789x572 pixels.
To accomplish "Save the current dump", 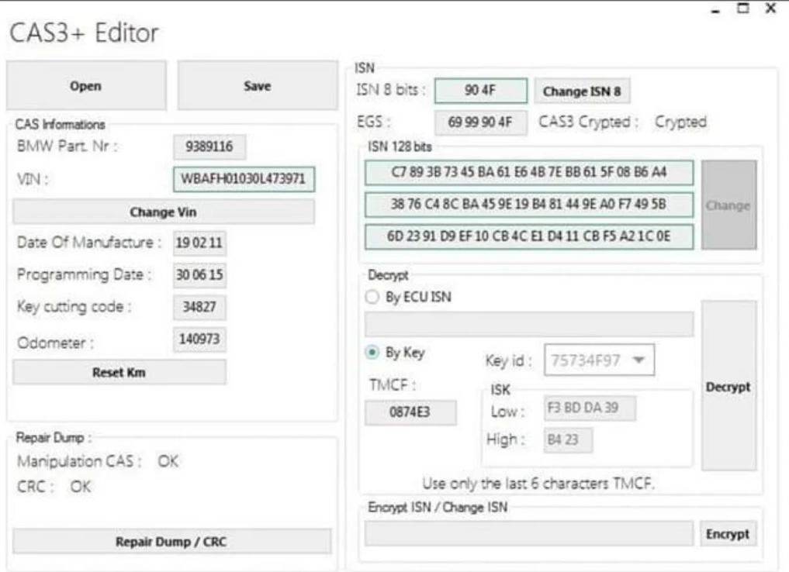I will click(x=257, y=86).
